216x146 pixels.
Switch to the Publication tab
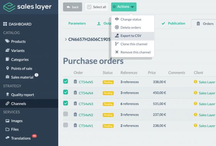coord(173,23)
